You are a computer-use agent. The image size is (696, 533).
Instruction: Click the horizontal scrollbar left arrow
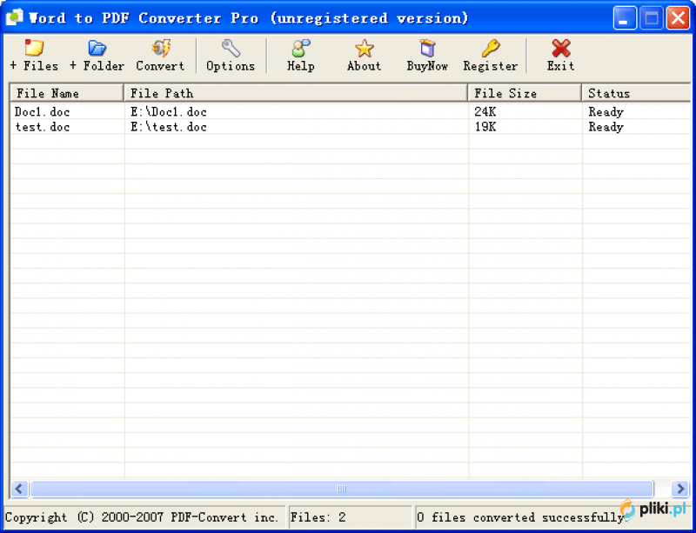coord(19,489)
